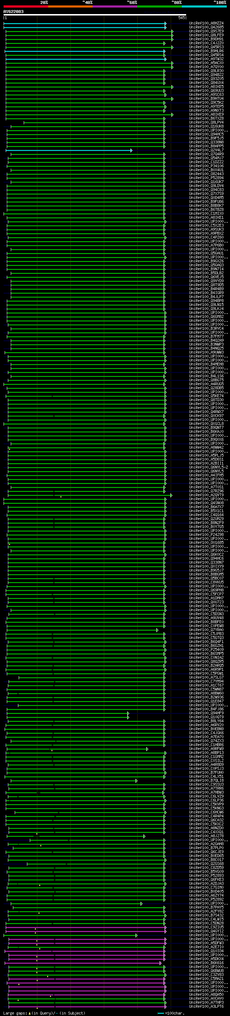230x1016 pixels.
Task: Click hit label UniRef100_Q16UK8
Action: point(206,126)
